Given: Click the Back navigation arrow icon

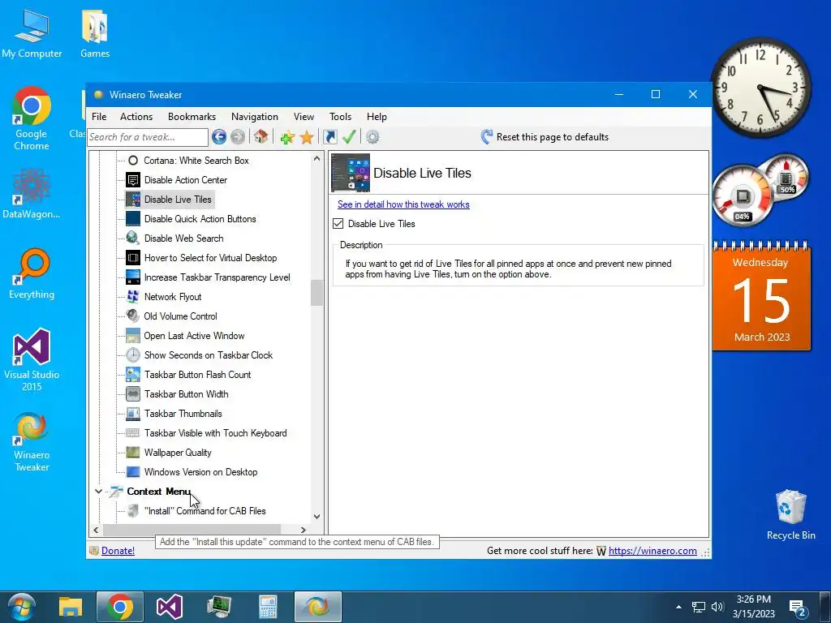Looking at the screenshot, I should 219,137.
